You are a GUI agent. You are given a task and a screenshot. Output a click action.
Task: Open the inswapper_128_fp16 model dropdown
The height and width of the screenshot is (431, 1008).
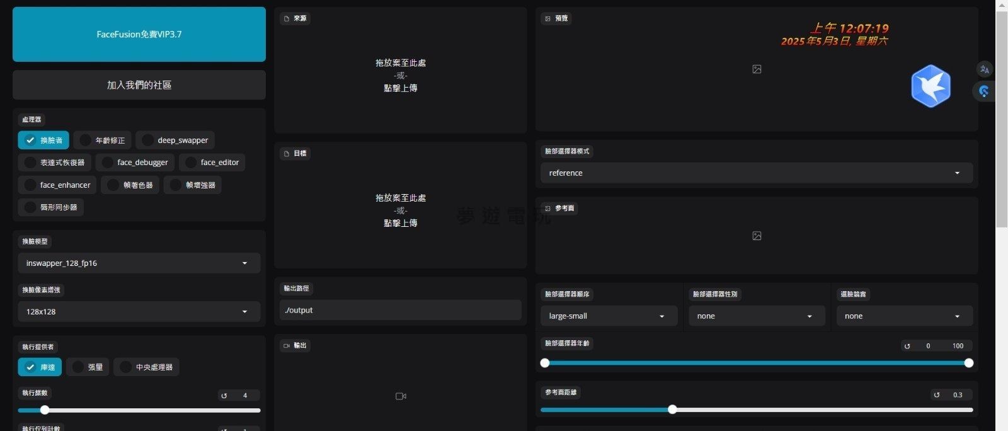139,263
